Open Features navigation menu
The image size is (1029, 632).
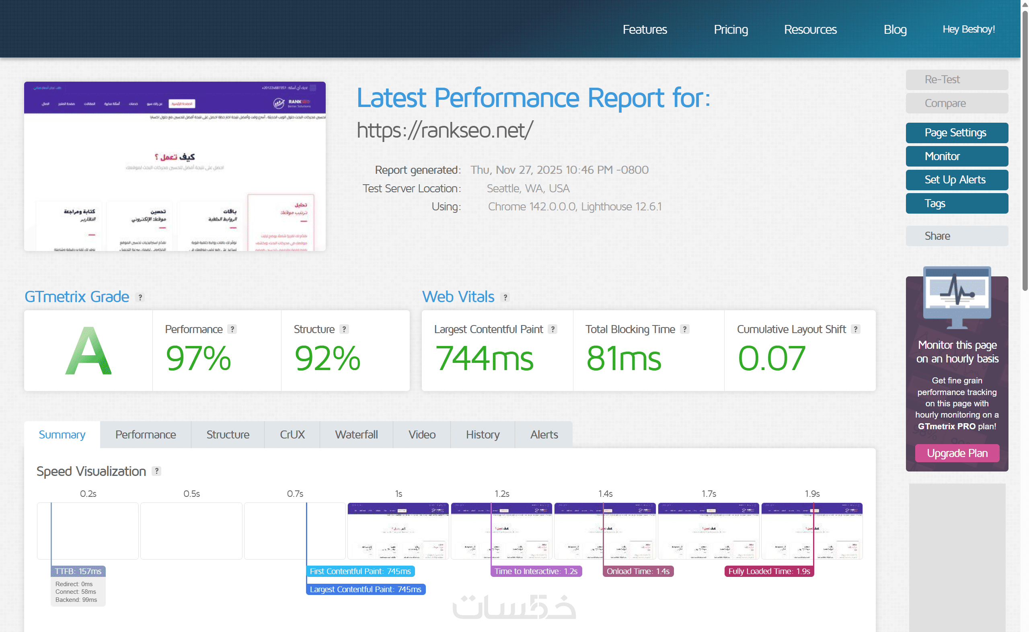coord(644,29)
